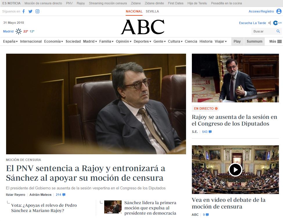Click the Rajoy photo above EN DIRECTO
283x221 pixels.
coord(235,78)
